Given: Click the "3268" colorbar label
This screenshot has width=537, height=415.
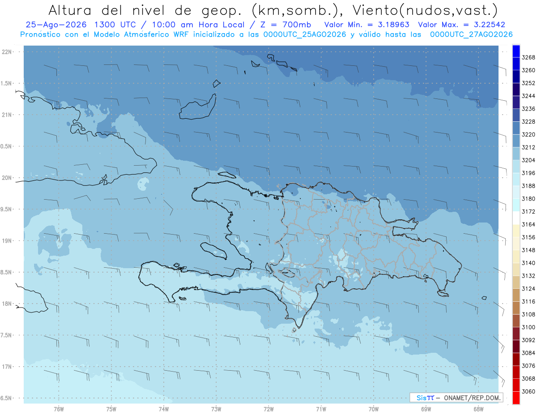Looking at the screenshot, I should pyautogui.click(x=528, y=57).
